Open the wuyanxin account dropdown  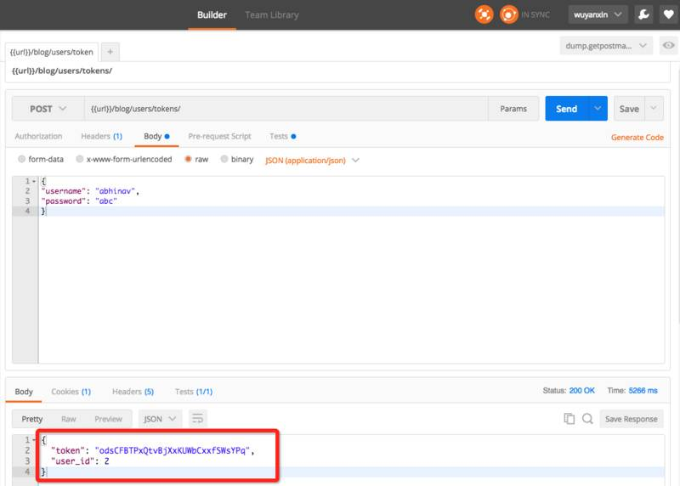point(598,14)
